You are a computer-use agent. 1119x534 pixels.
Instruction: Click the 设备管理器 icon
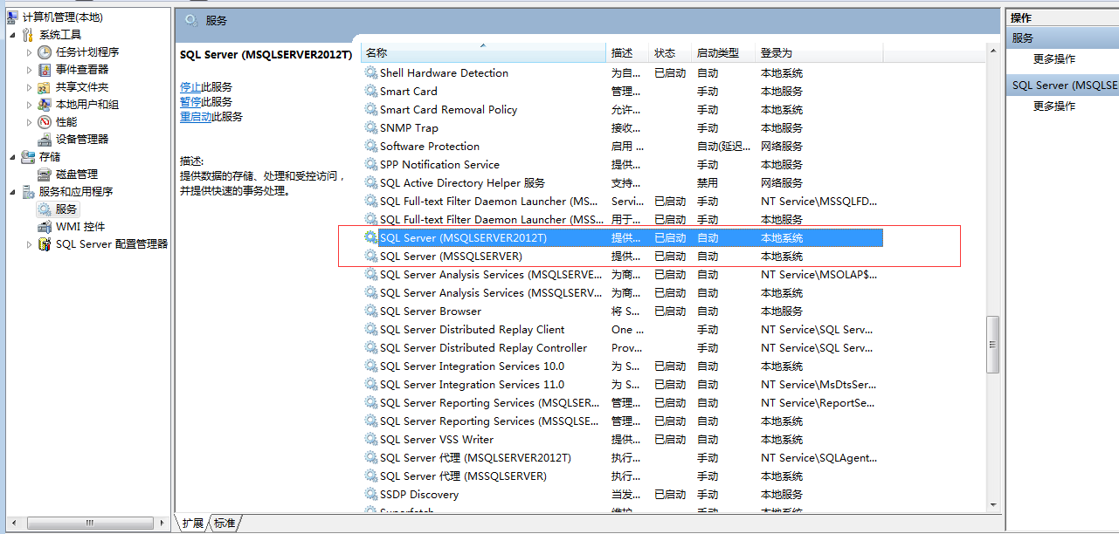click(x=45, y=140)
